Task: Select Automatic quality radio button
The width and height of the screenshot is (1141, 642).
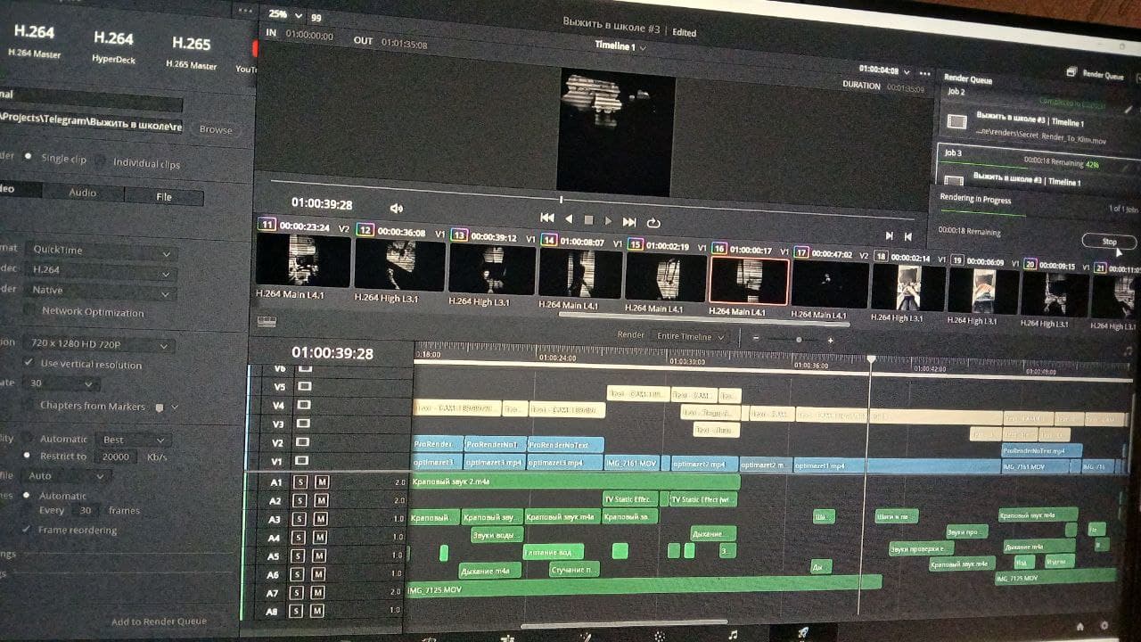Action: [x=28, y=438]
